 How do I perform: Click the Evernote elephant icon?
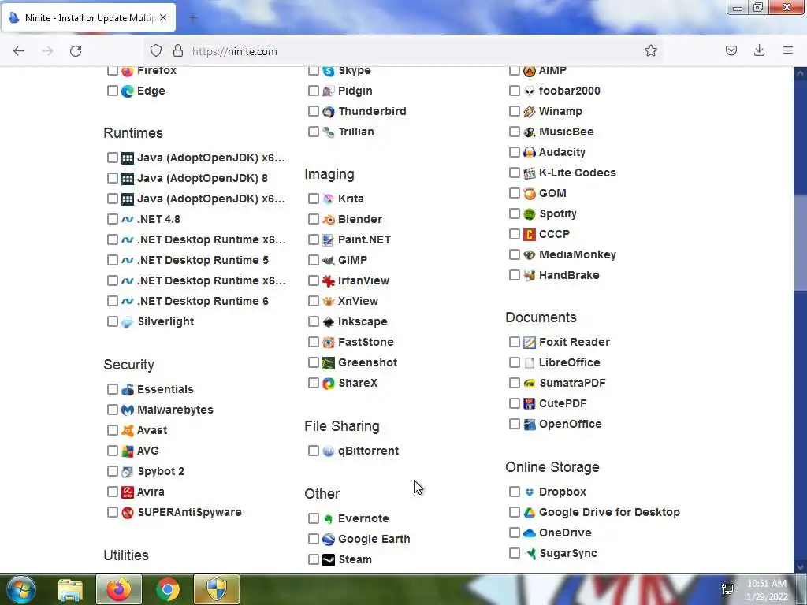tap(329, 518)
